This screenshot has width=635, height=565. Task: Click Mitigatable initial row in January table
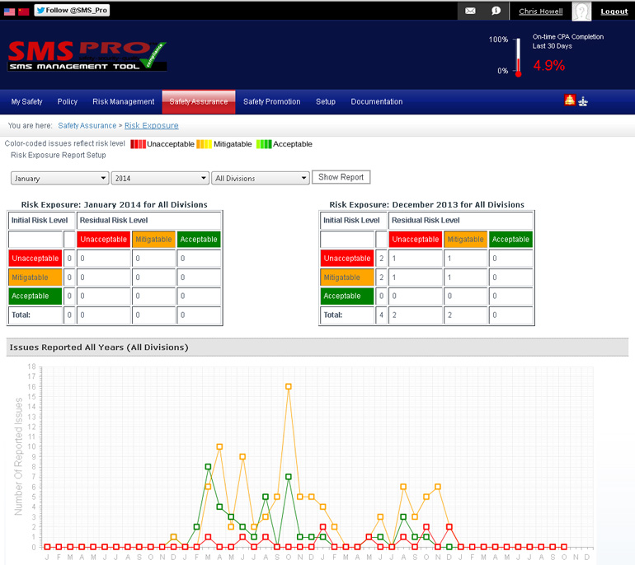pos(35,278)
